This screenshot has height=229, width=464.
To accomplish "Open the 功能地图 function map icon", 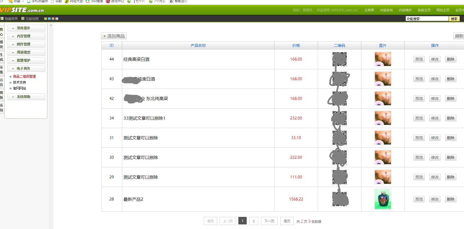I will (x=23, y=19).
